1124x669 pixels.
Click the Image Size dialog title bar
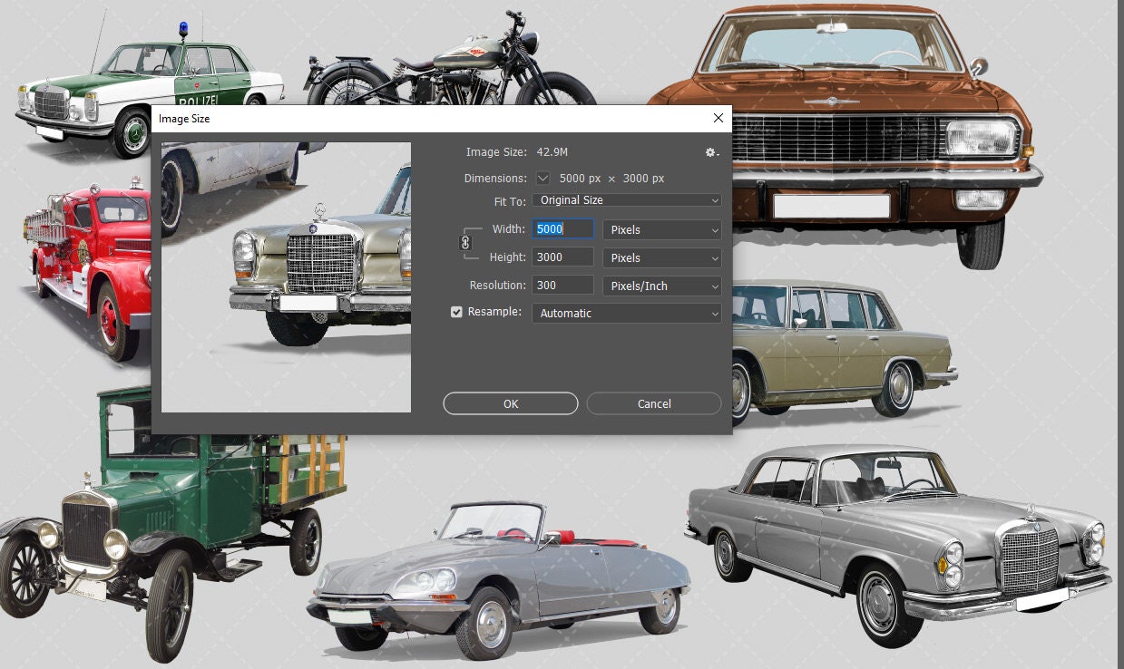[363, 119]
